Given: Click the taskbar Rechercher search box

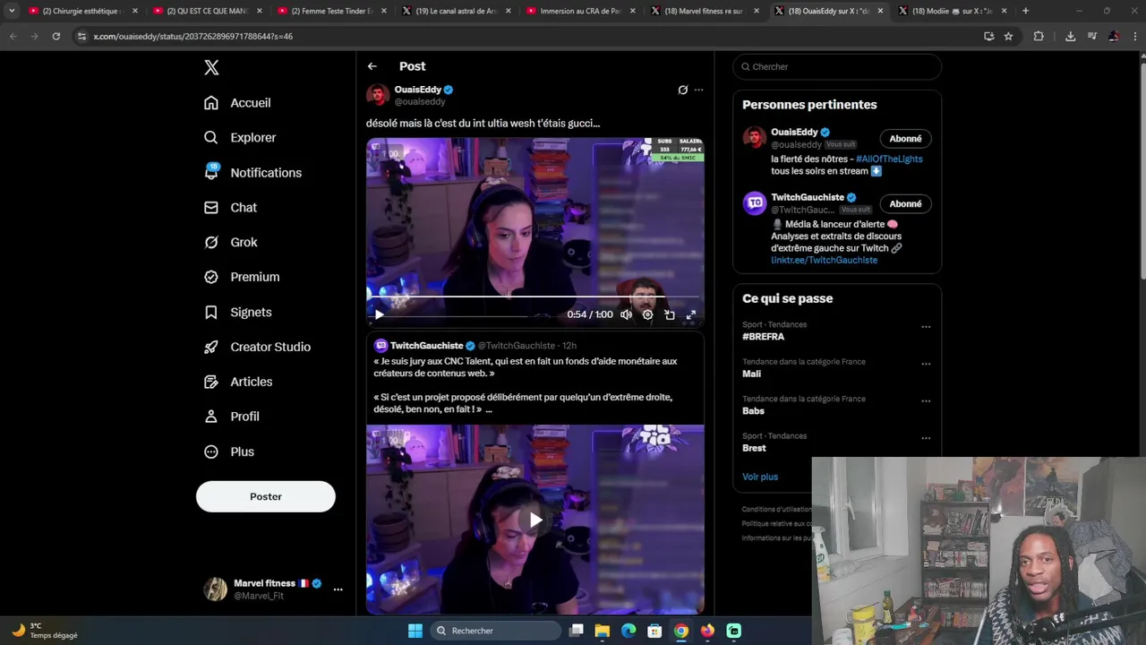Looking at the screenshot, I should 495,631.
